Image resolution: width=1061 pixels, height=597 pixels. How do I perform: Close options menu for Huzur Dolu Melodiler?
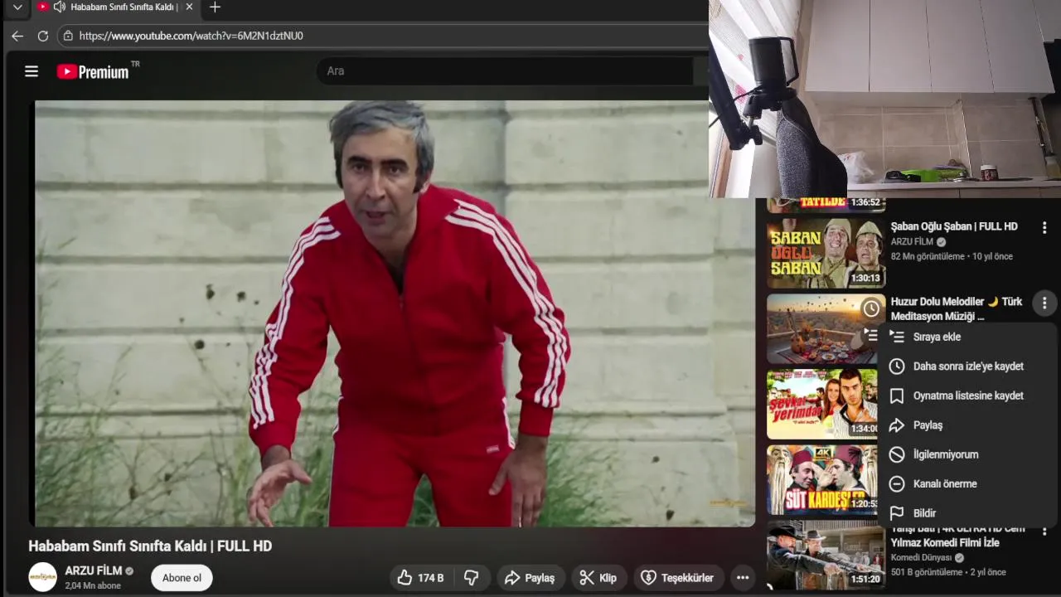click(1044, 303)
